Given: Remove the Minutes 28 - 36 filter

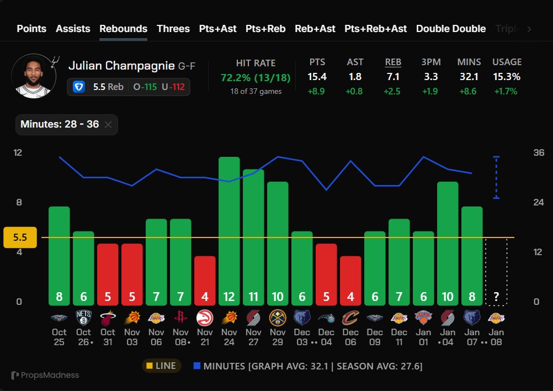Looking at the screenshot, I should 108,125.
